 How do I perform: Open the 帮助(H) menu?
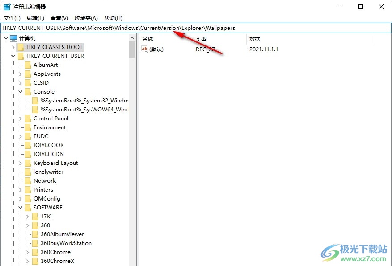(x=113, y=18)
